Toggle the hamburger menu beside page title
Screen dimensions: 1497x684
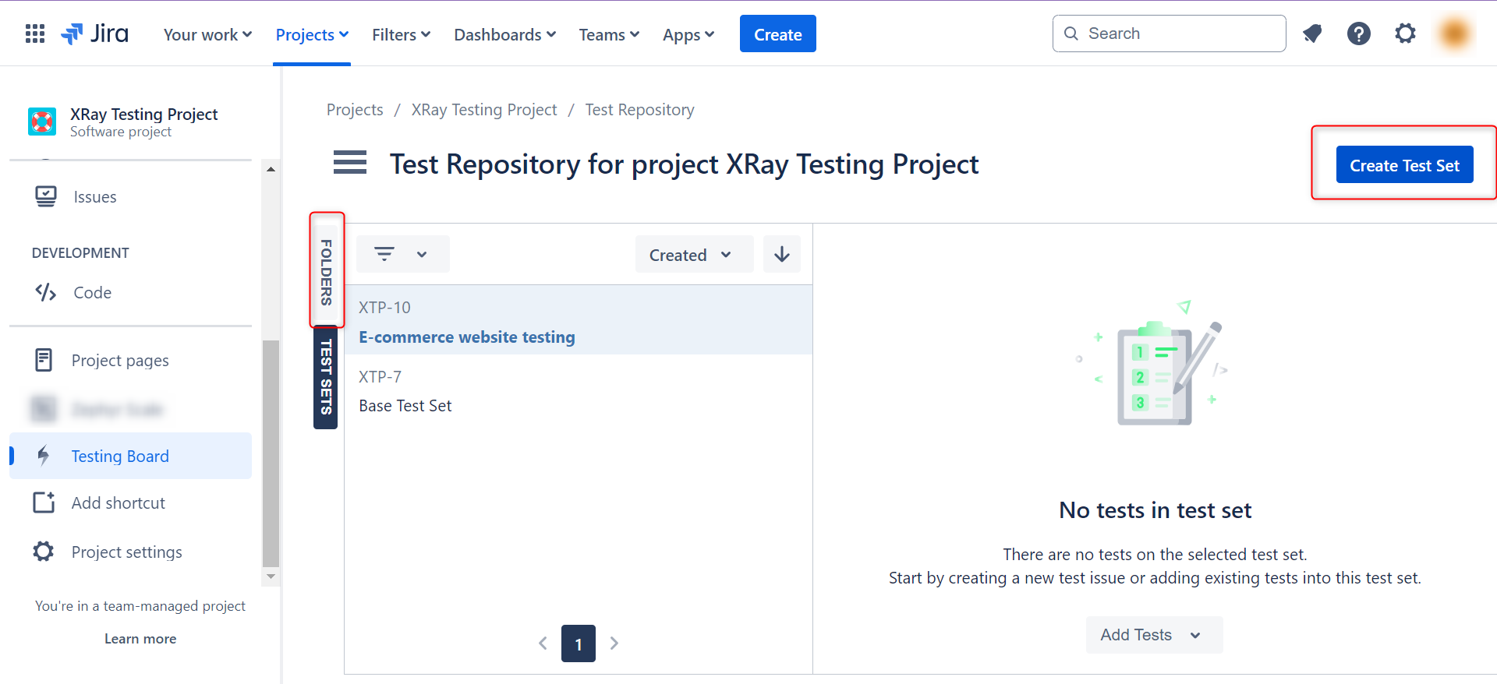(350, 163)
